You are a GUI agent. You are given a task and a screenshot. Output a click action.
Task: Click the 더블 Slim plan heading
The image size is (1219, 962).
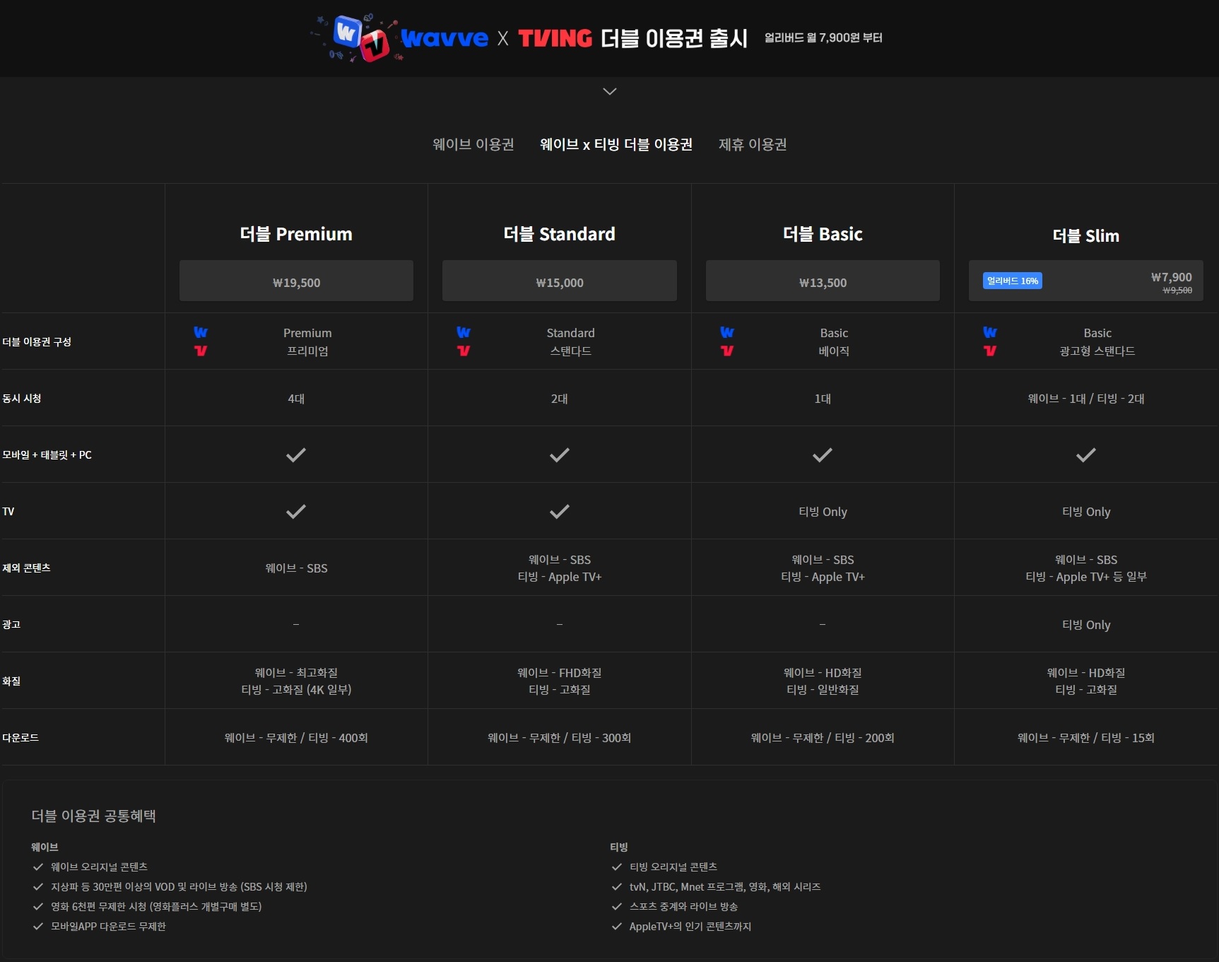[x=1086, y=235]
